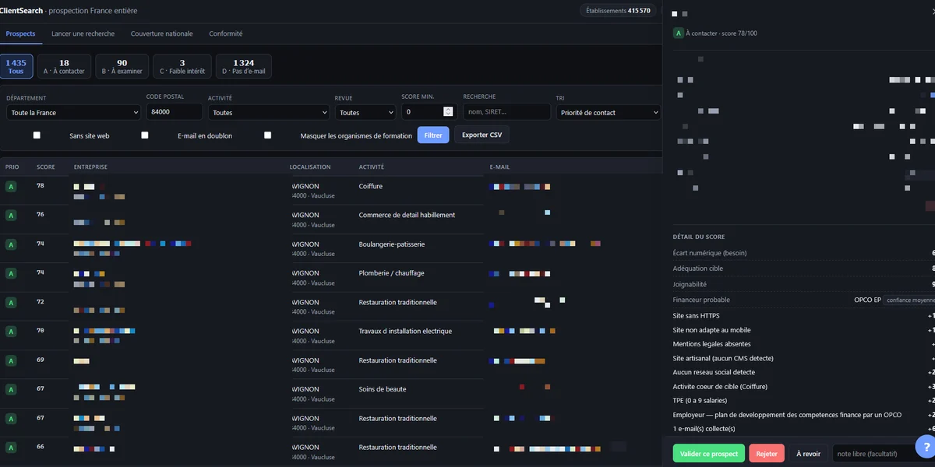Enable 'Masquer les organismes de formation' checkbox
This screenshot has height=467, width=935.
pos(267,135)
